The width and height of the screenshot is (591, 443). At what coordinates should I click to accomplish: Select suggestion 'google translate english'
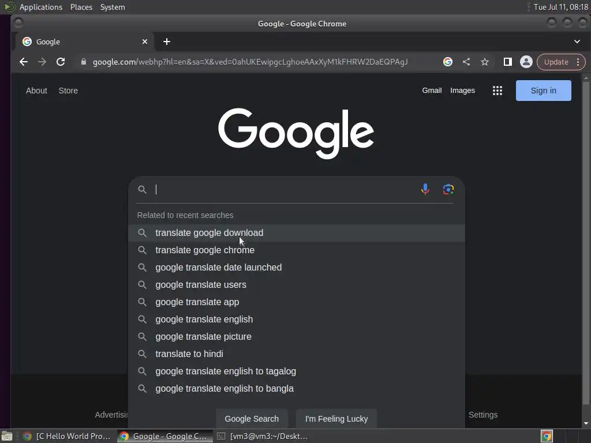(296, 320)
